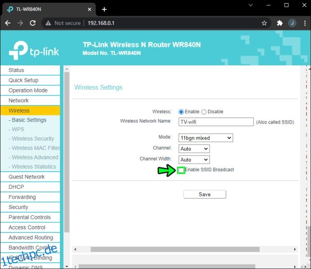This screenshot has width=311, height=269.
Task: Open the DHCP menu
Action: click(30, 187)
